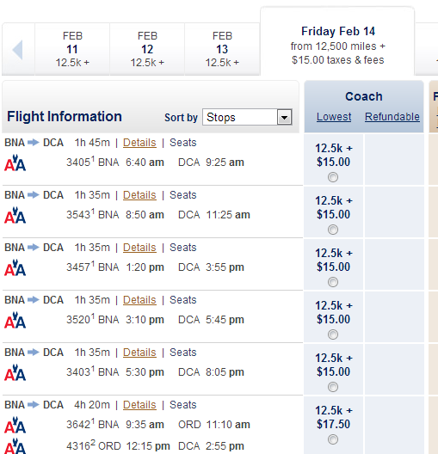Switch to the FEB 11 date tab
The image size is (438, 454).
72,49
